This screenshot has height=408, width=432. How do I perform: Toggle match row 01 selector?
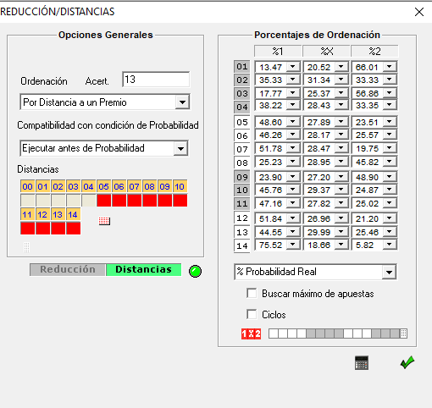[x=242, y=67]
